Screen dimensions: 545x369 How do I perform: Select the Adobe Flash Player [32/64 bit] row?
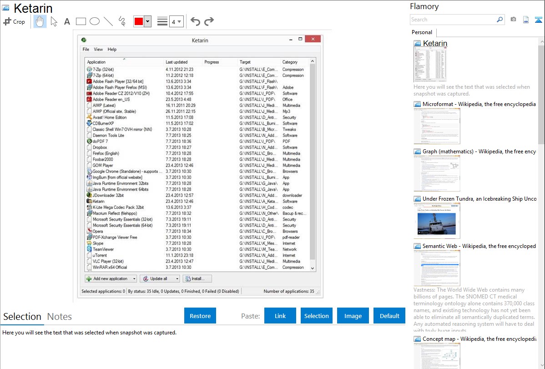click(197, 81)
